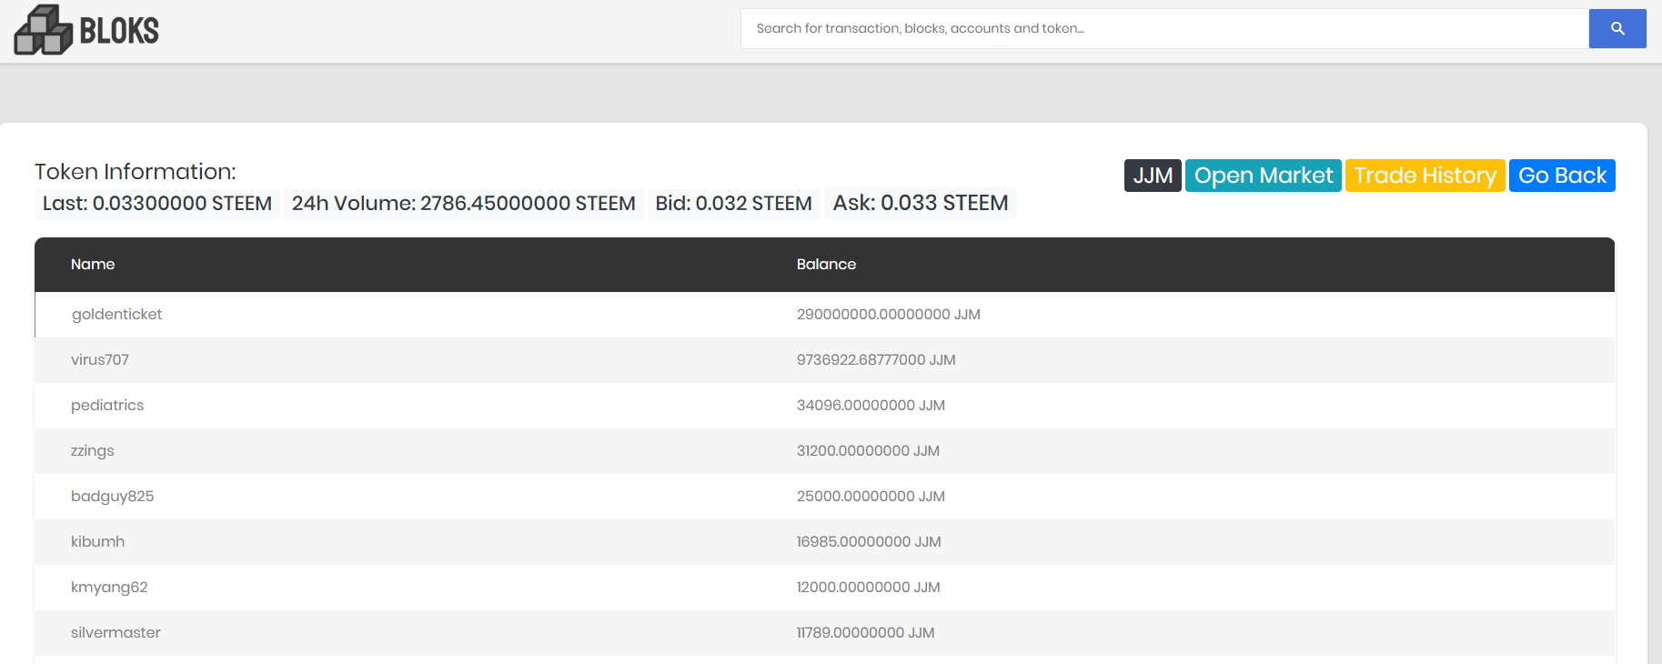The width and height of the screenshot is (1662, 664).
Task: View the Trade History
Action: click(x=1425, y=176)
